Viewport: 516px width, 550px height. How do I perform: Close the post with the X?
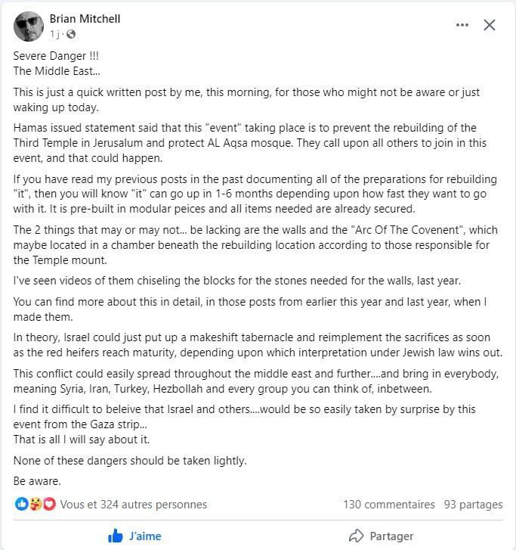pyautogui.click(x=490, y=25)
